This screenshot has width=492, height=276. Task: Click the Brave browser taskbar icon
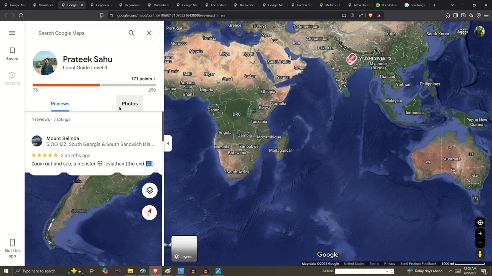point(155,271)
